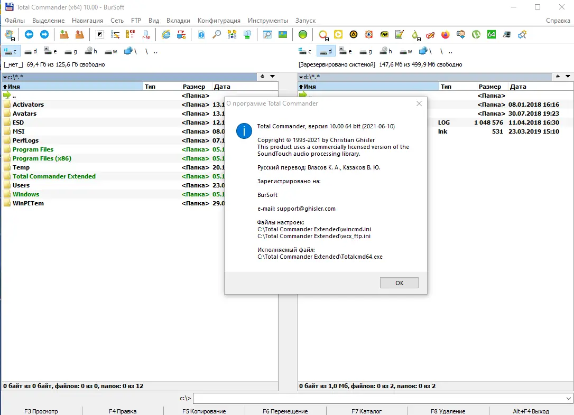Image resolution: width=574 pixels, height=415 pixels.
Task: Open the Internet Explorer toolbar icon
Action: 166,34
